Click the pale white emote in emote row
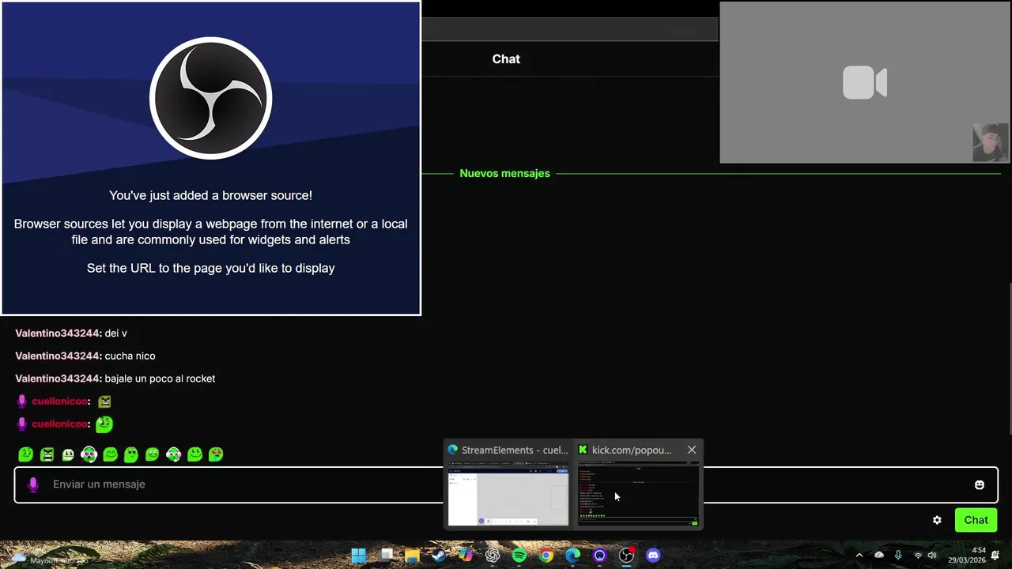 pos(68,454)
